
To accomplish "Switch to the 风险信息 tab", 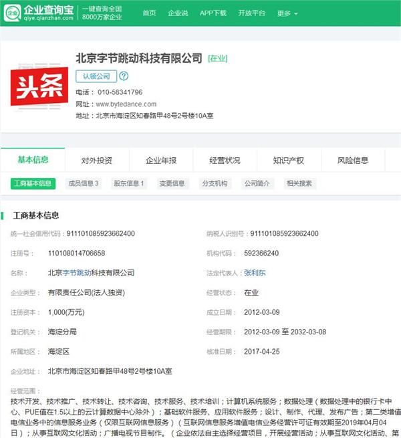I will pyautogui.click(x=353, y=160).
